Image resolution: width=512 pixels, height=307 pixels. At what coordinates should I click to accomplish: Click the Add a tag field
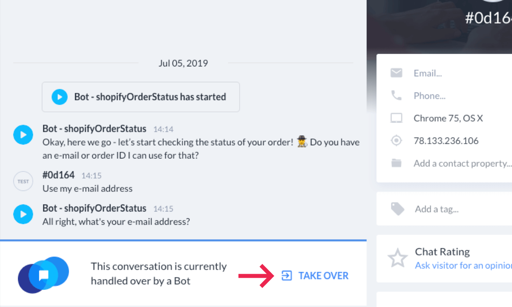(463, 209)
